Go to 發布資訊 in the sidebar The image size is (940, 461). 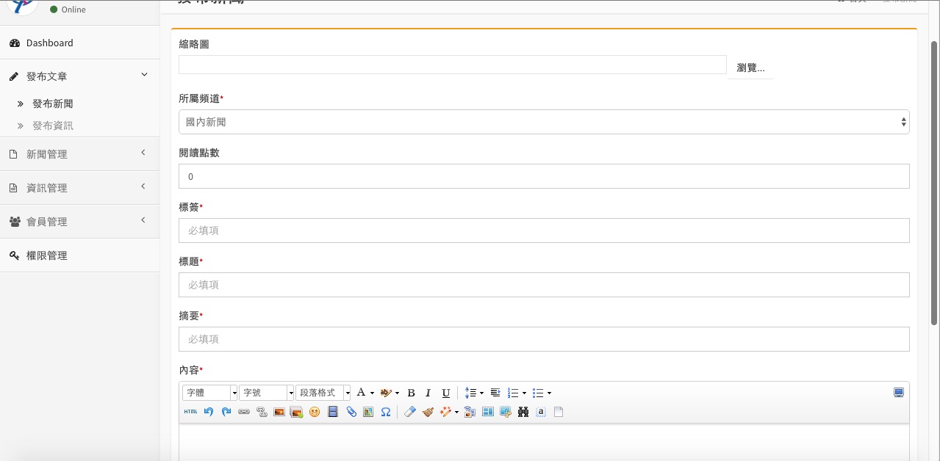pyautogui.click(x=53, y=126)
